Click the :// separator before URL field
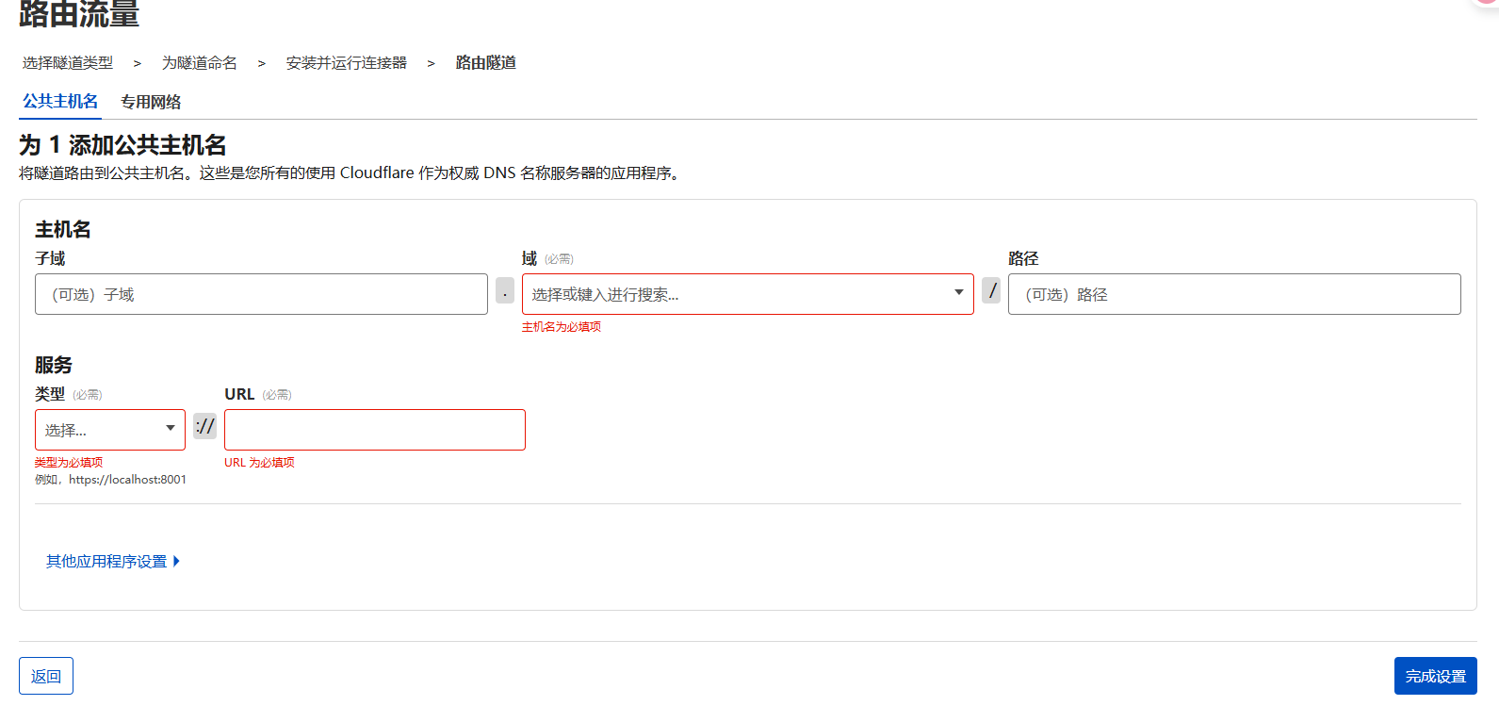The height and width of the screenshot is (722, 1499). [204, 426]
